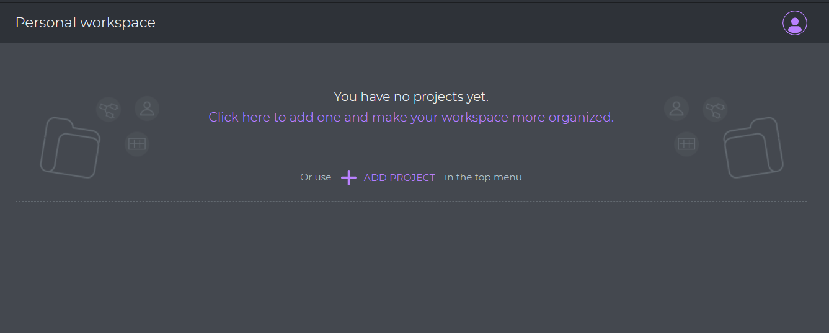Click the left-side person silhouette icon
The width and height of the screenshot is (829, 333).
147,109
